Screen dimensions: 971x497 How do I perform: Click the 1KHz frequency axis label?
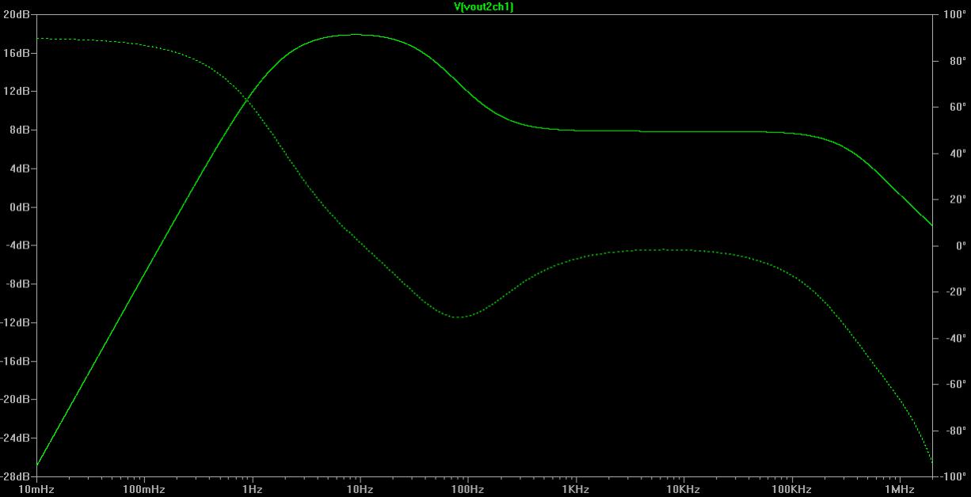click(576, 490)
